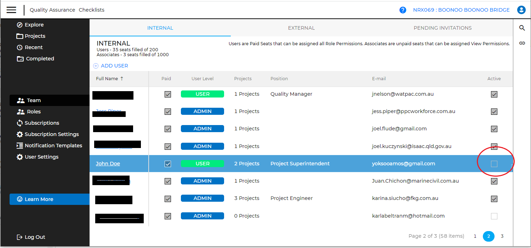The height and width of the screenshot is (248, 531).
Task: Toggle Paid checkbox in John Doe row
Action: pyautogui.click(x=168, y=164)
